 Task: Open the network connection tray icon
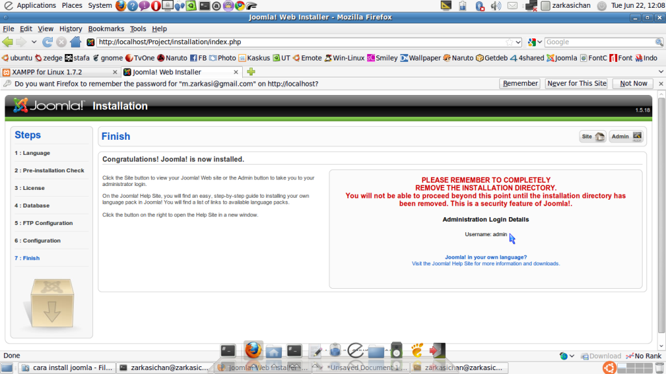point(531,6)
